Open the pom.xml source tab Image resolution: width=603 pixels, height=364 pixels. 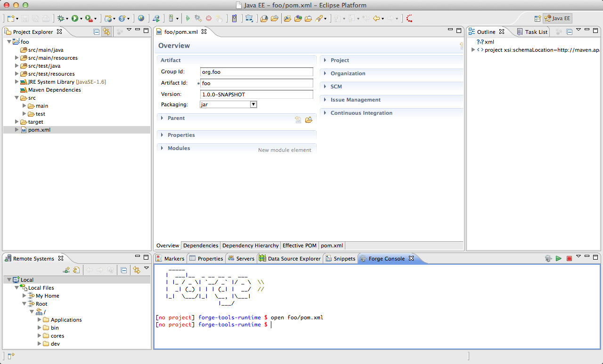pyautogui.click(x=332, y=245)
